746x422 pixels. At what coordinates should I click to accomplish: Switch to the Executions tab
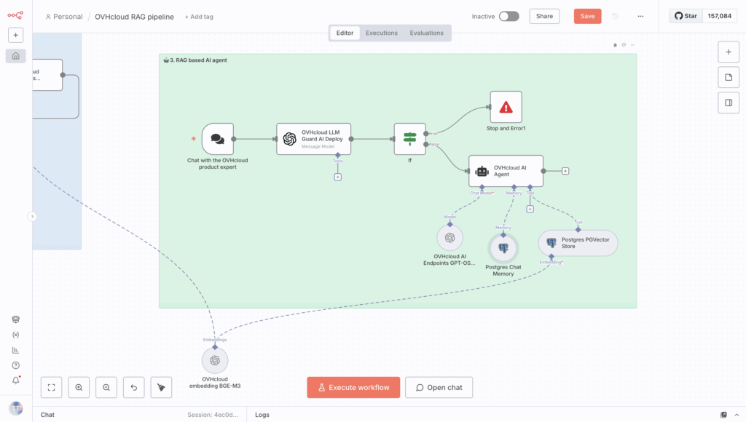382,33
